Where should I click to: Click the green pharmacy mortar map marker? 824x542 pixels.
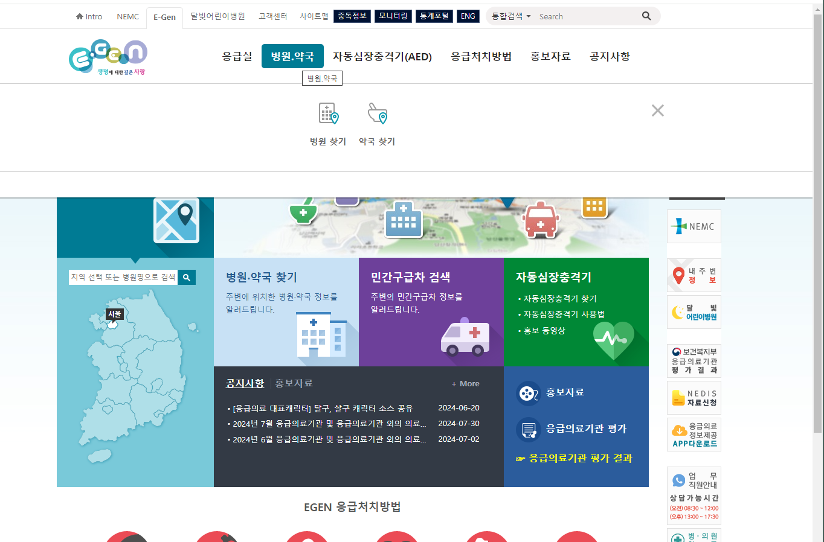point(303,211)
